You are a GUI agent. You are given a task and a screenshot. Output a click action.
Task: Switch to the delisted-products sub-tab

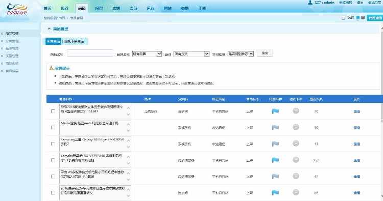pos(74,41)
